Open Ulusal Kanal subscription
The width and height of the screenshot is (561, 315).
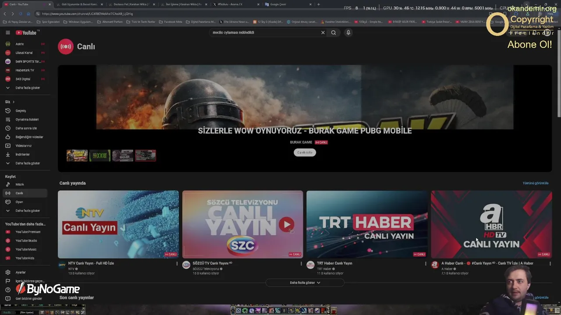tap(25, 52)
